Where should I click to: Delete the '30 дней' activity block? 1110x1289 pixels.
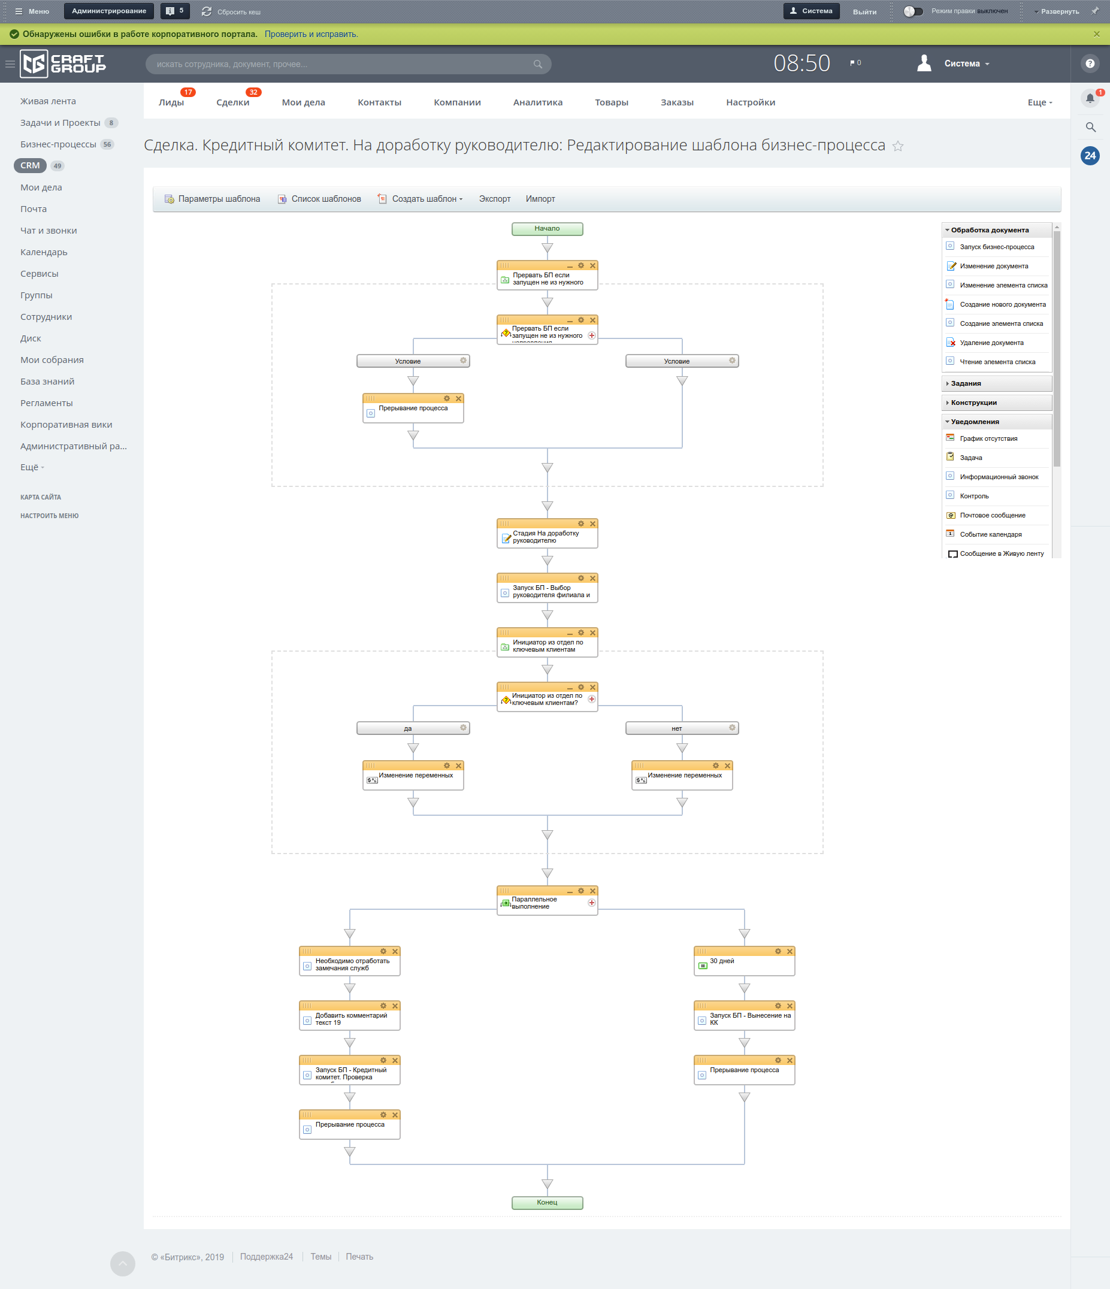pyautogui.click(x=790, y=951)
